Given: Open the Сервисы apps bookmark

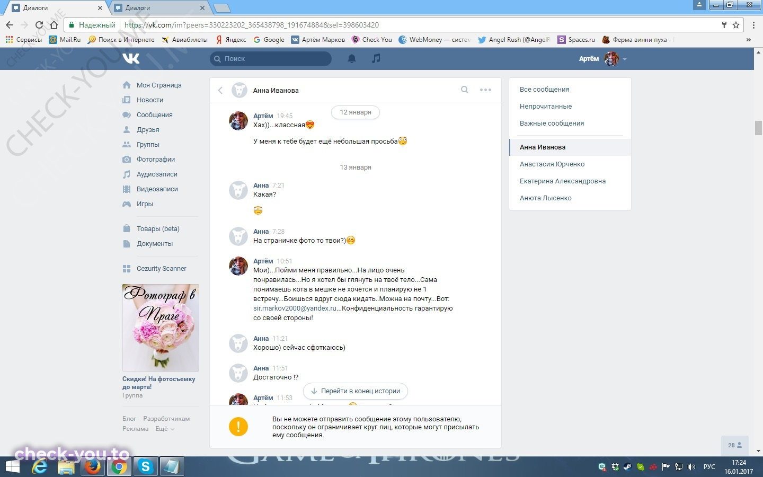Looking at the screenshot, I should coord(23,39).
